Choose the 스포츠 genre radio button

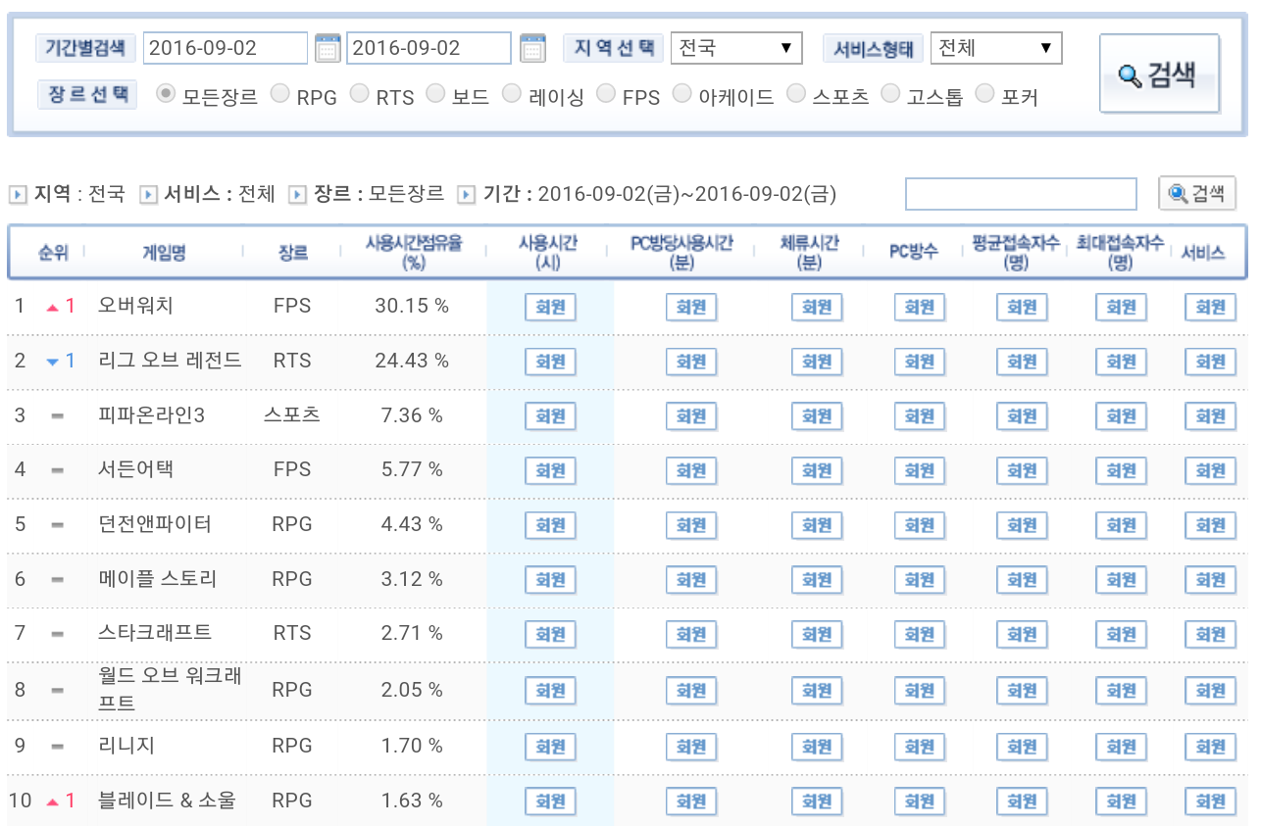pos(796,94)
